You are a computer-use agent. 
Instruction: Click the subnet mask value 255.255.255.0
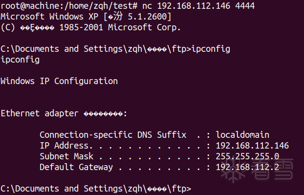247,156
